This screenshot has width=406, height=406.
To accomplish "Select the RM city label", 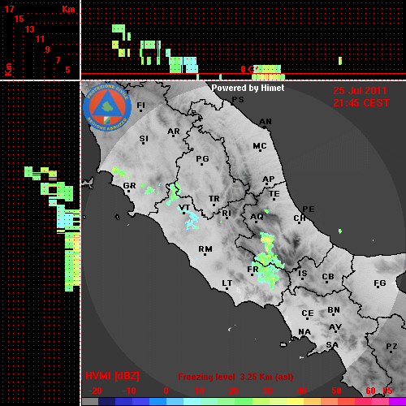I will tap(205, 249).
